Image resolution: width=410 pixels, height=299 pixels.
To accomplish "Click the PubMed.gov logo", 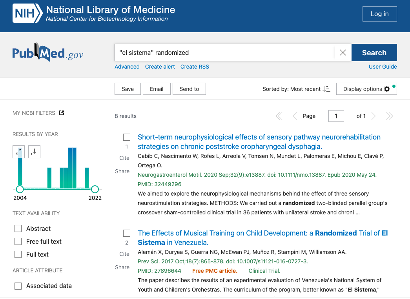I will [x=47, y=53].
